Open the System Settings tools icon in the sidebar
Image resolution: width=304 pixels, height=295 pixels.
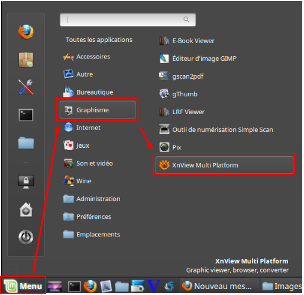coord(26,87)
